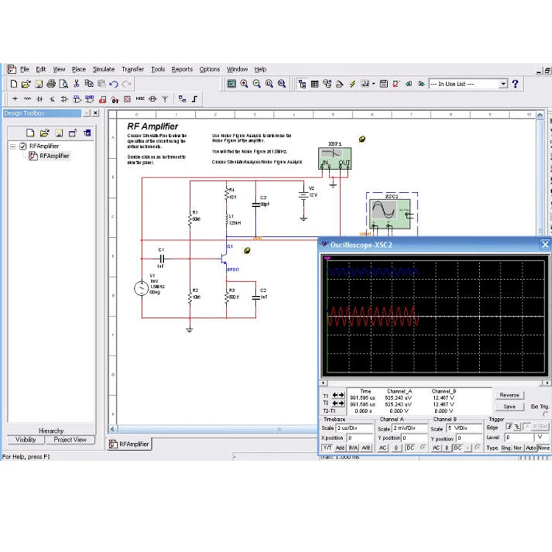
Task: Open the In Use List dropdown
Action: click(503, 84)
